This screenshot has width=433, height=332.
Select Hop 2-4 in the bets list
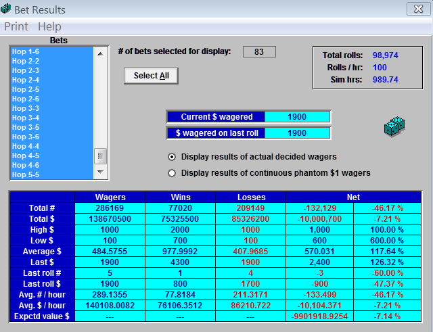coord(52,80)
